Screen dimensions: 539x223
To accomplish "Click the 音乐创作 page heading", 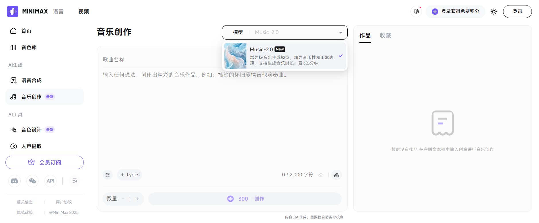I will 114,32.
